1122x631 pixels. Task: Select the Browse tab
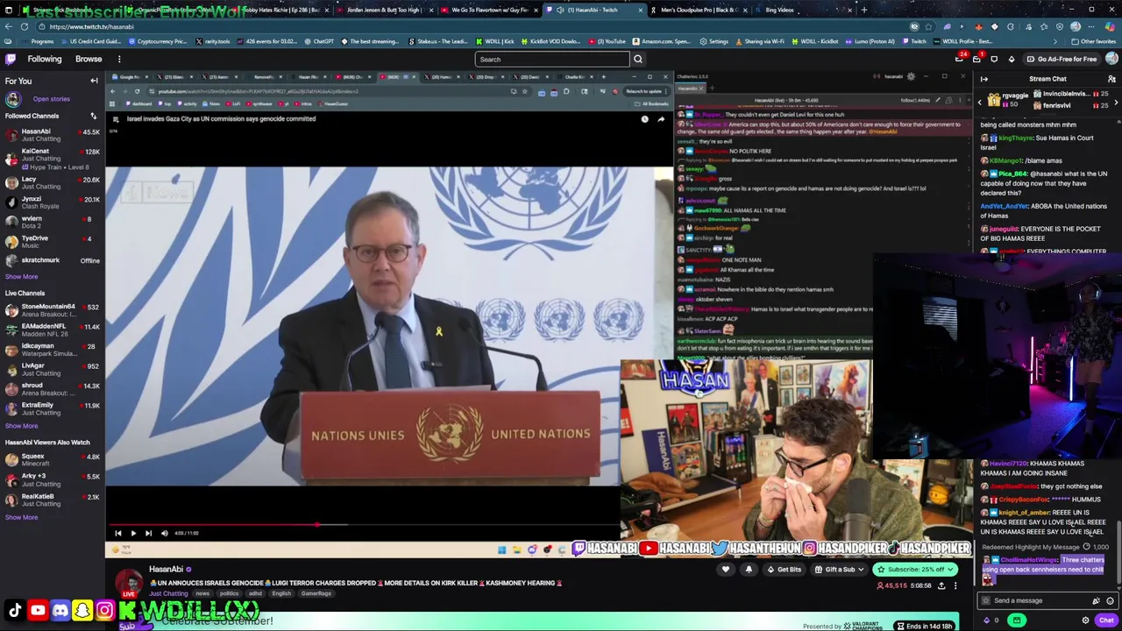coord(89,59)
